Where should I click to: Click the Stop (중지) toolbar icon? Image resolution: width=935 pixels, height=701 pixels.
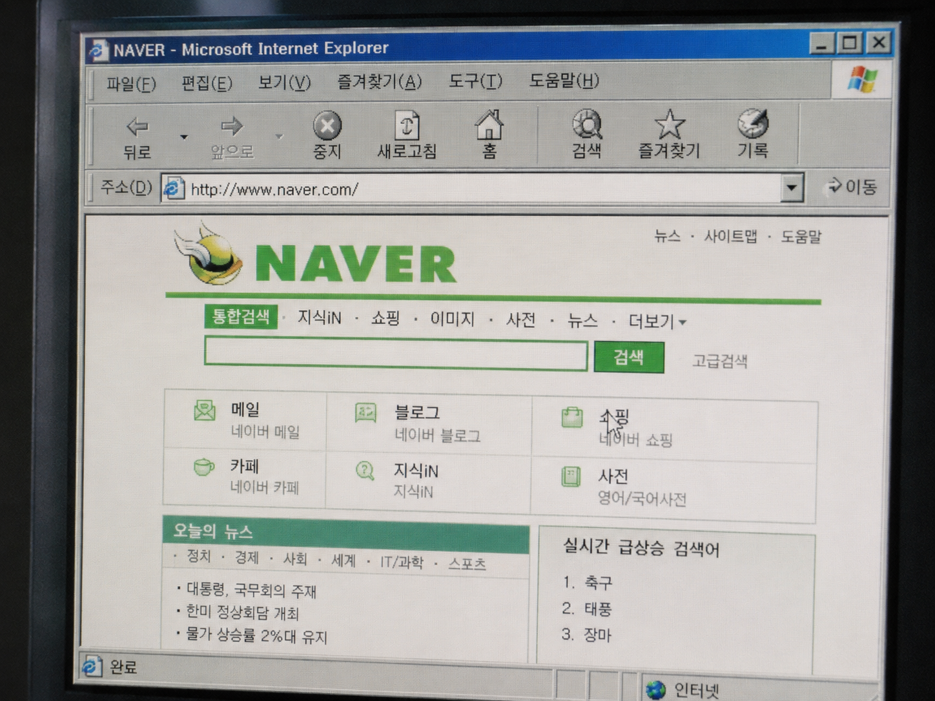(327, 125)
